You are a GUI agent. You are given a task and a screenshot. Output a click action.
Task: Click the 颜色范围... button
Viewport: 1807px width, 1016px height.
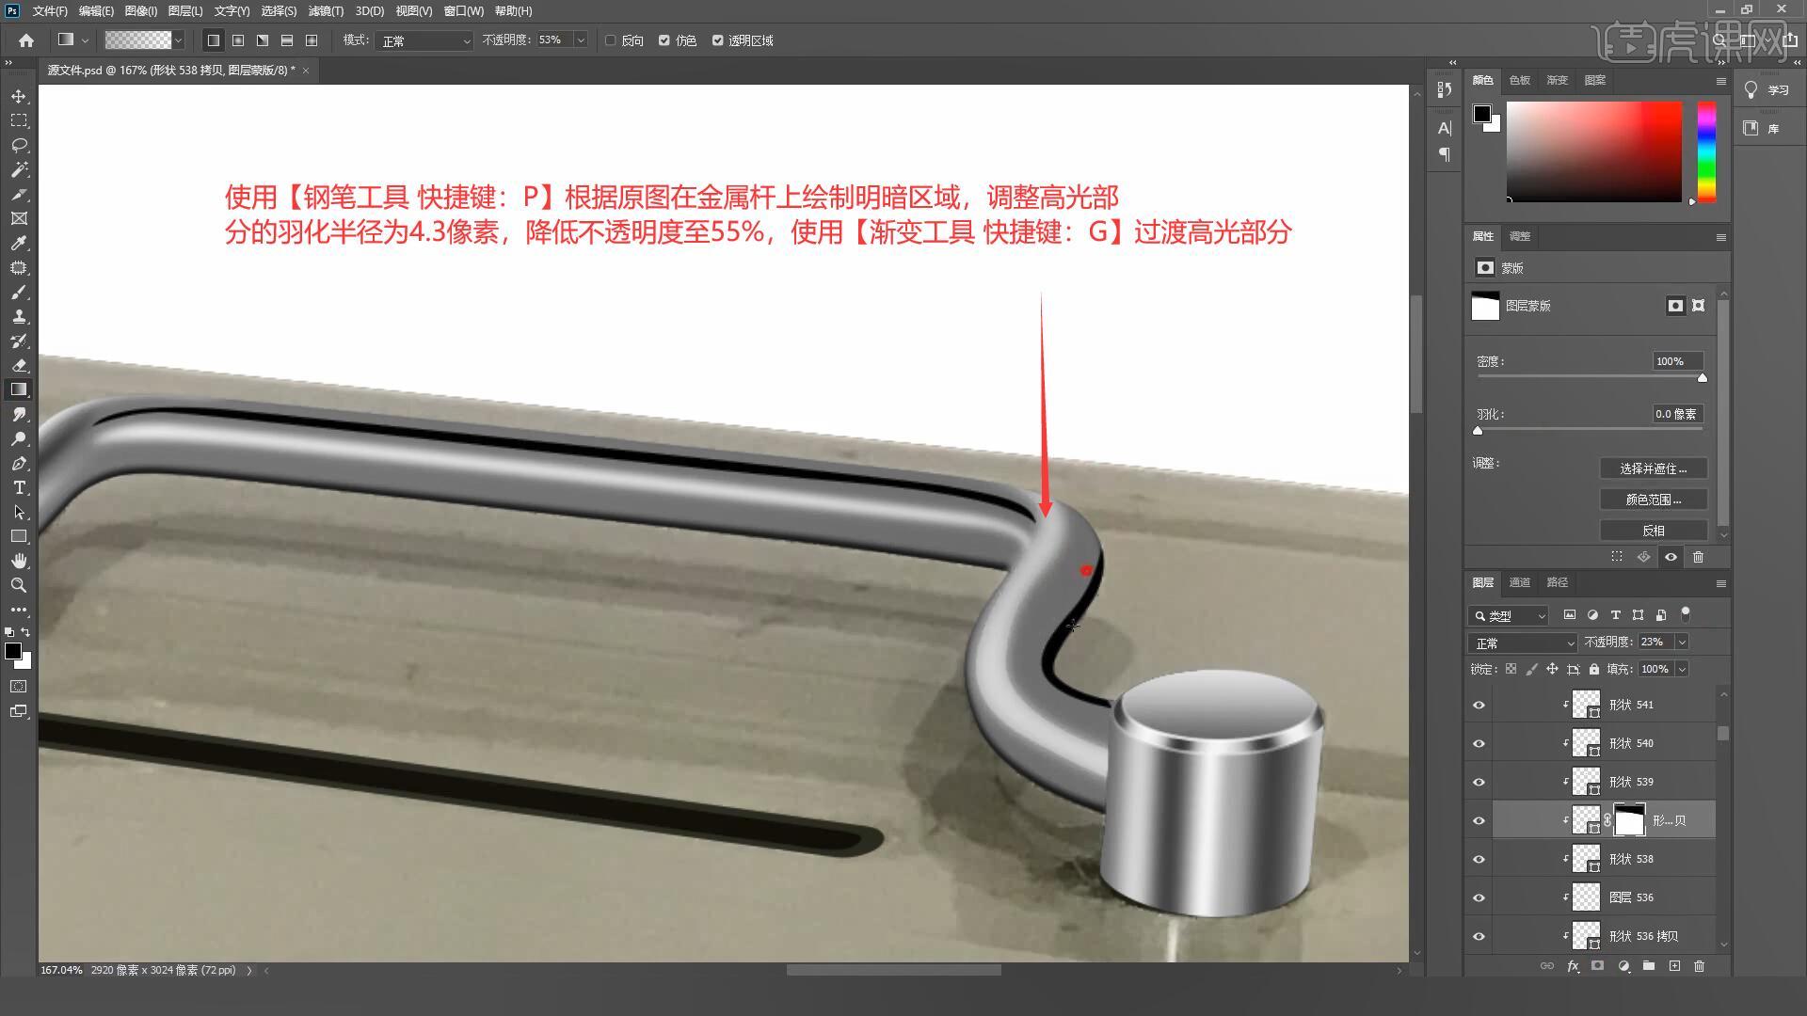click(1653, 500)
